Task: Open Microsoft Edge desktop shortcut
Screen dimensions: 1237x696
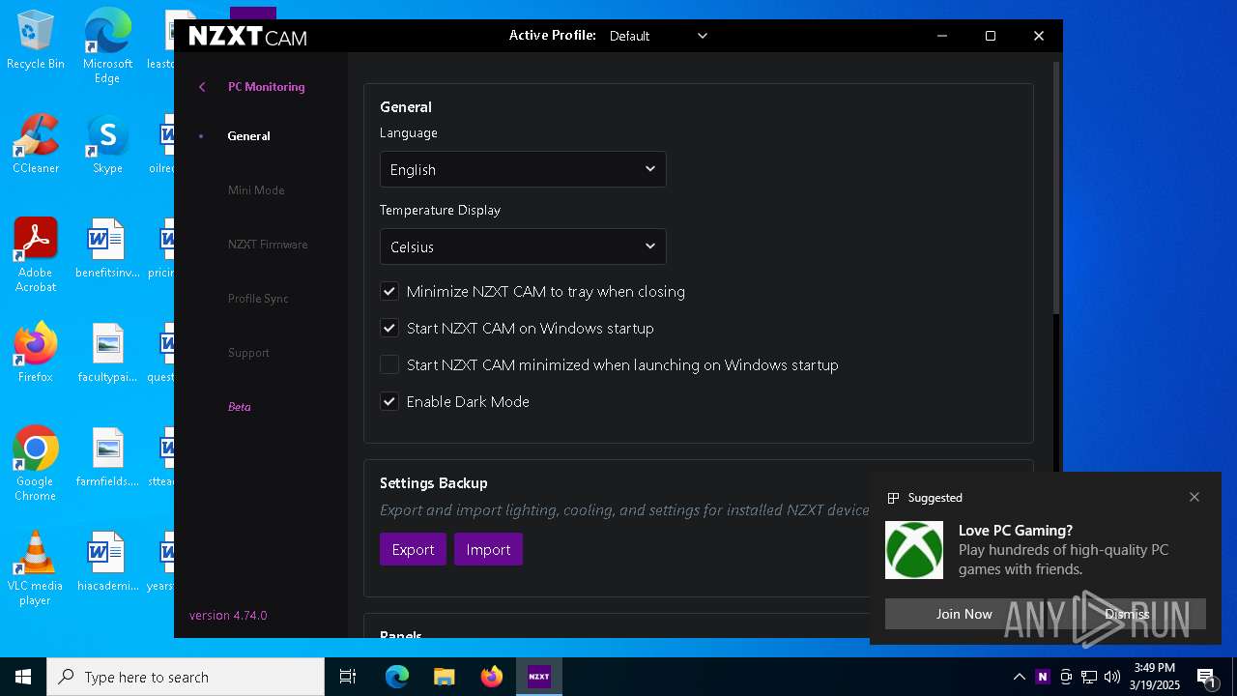Action: [x=107, y=45]
